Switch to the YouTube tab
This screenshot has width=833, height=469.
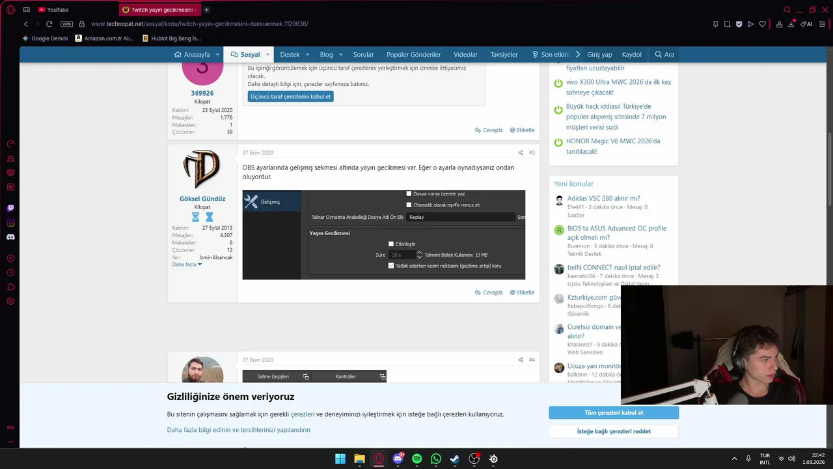pos(53,10)
